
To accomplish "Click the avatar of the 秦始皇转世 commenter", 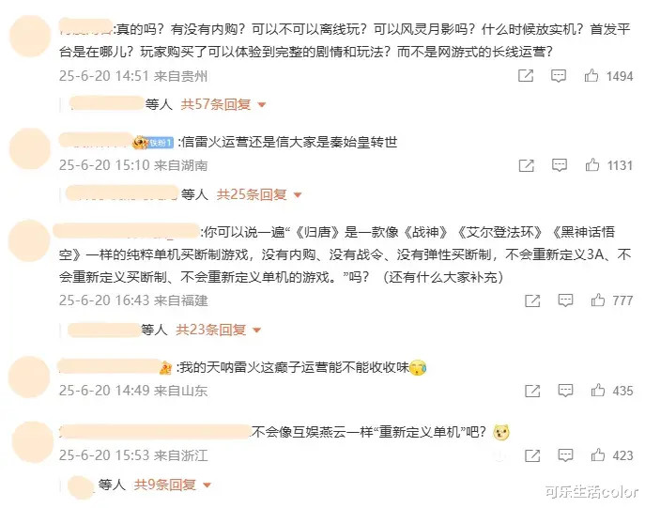I will click(x=27, y=152).
